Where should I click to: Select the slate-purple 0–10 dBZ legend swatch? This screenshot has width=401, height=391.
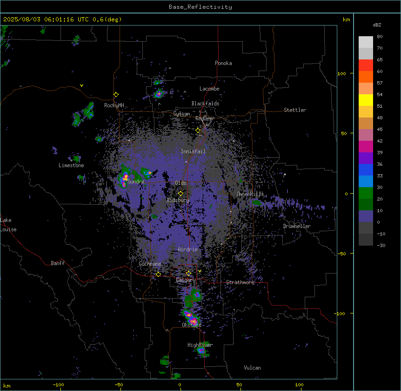[366, 216]
